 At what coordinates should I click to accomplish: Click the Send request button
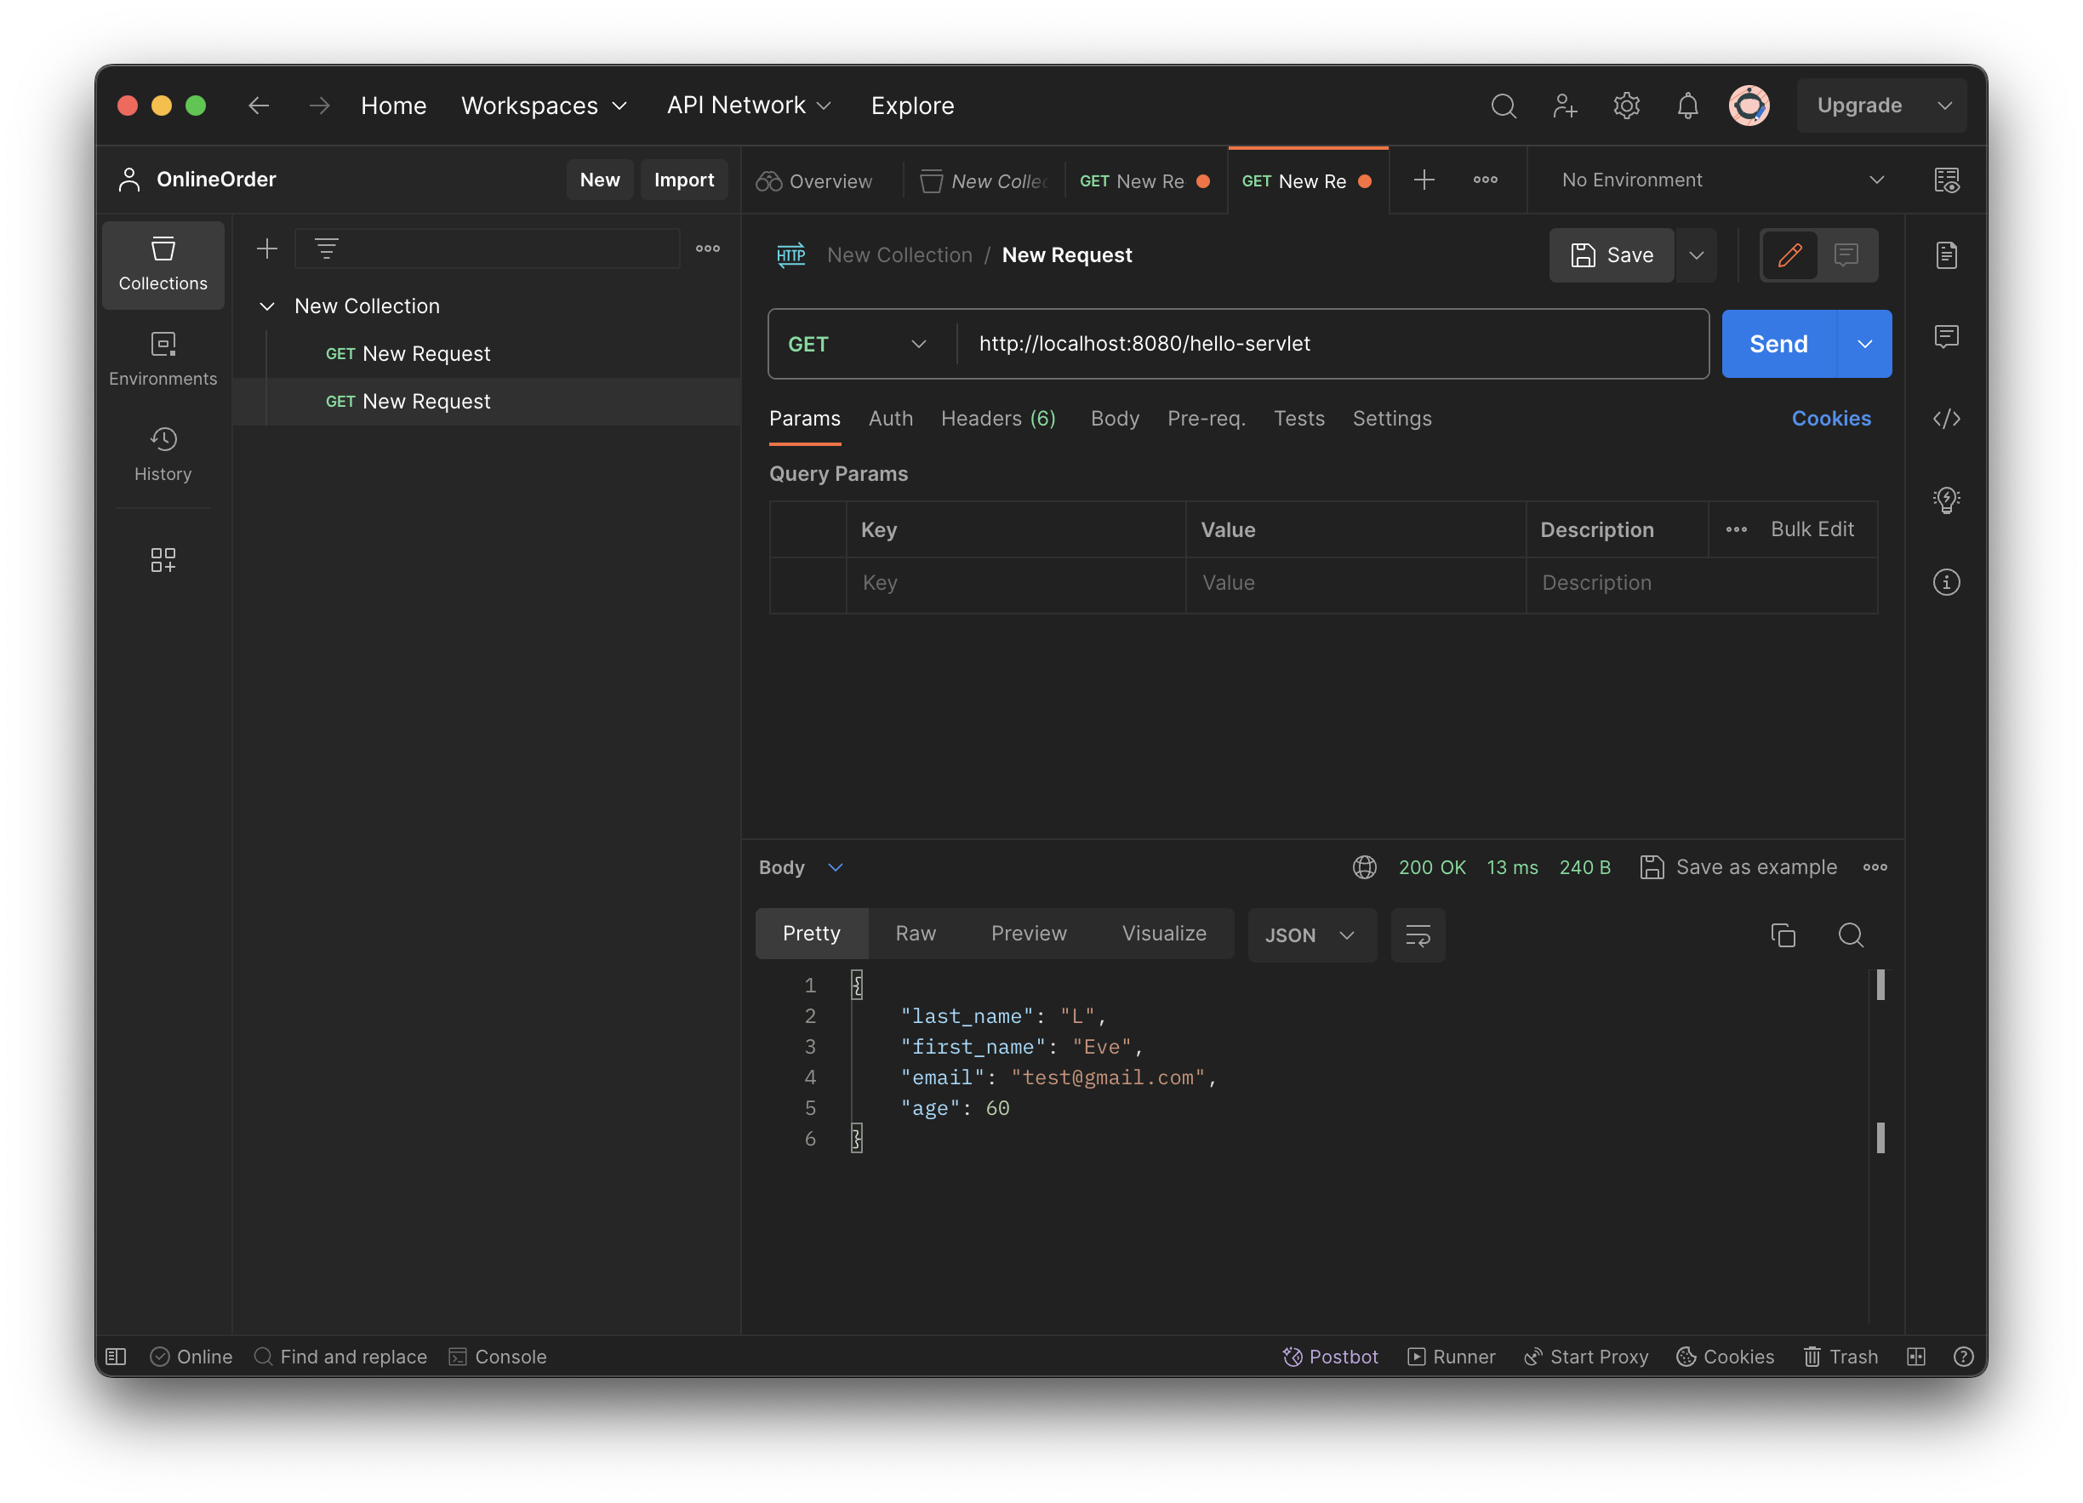point(1776,343)
